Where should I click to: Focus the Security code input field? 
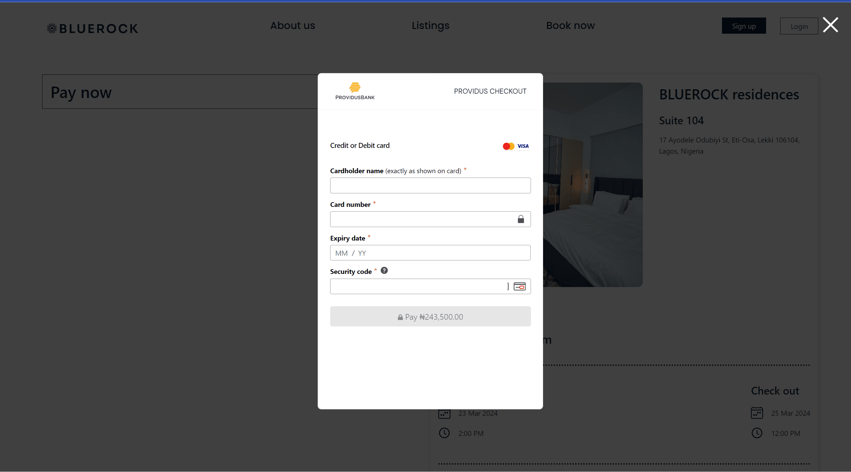point(430,286)
